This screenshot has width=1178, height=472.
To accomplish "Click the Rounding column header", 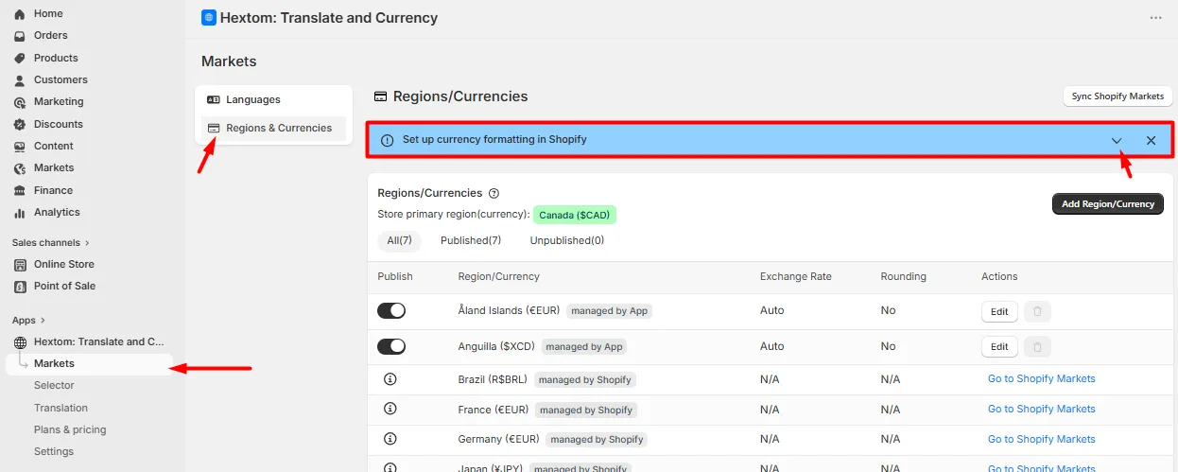I will click(x=904, y=277).
